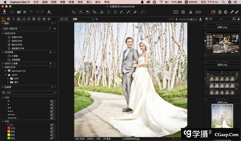Image resolution: width=241 pixels, height=141 pixels.
Task: Open the 调整 menu
Action: (63, 2)
